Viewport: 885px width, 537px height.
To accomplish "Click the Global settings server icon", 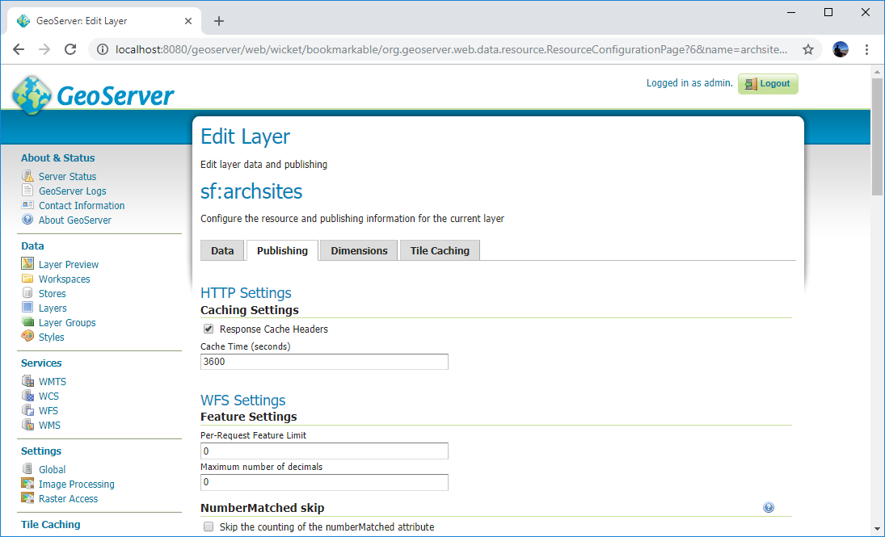I will pyautogui.click(x=27, y=468).
